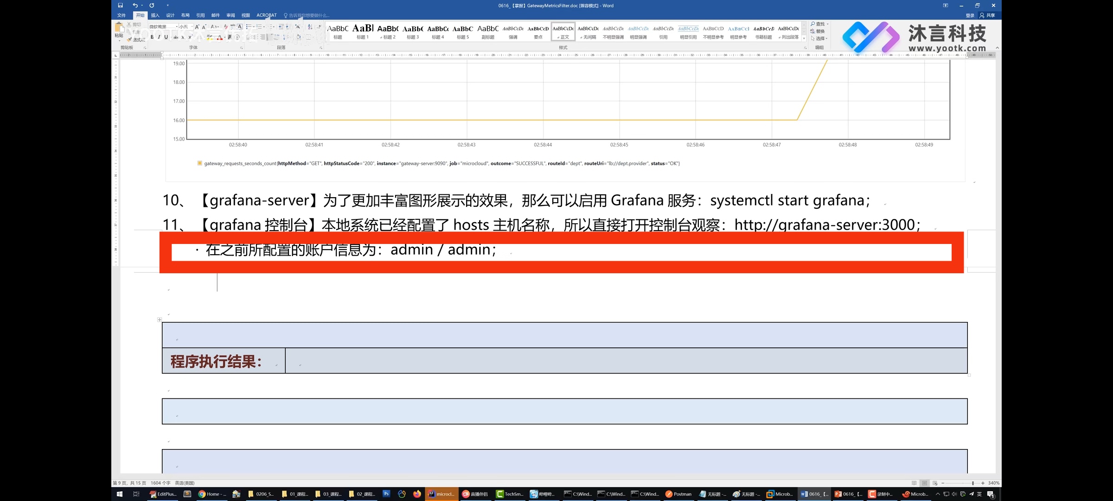
Task: Open the font name combo box
Action: [163, 27]
